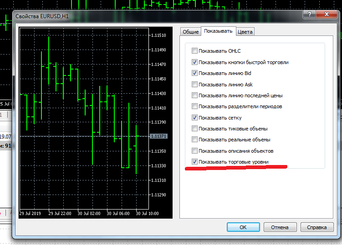Screen dimensions: 342x245
Task: Toggle Показывать описания объектов checkbox
Action: (x=194, y=151)
